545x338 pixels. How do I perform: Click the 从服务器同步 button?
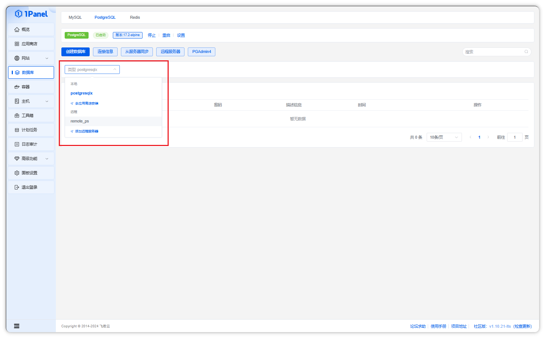point(137,52)
